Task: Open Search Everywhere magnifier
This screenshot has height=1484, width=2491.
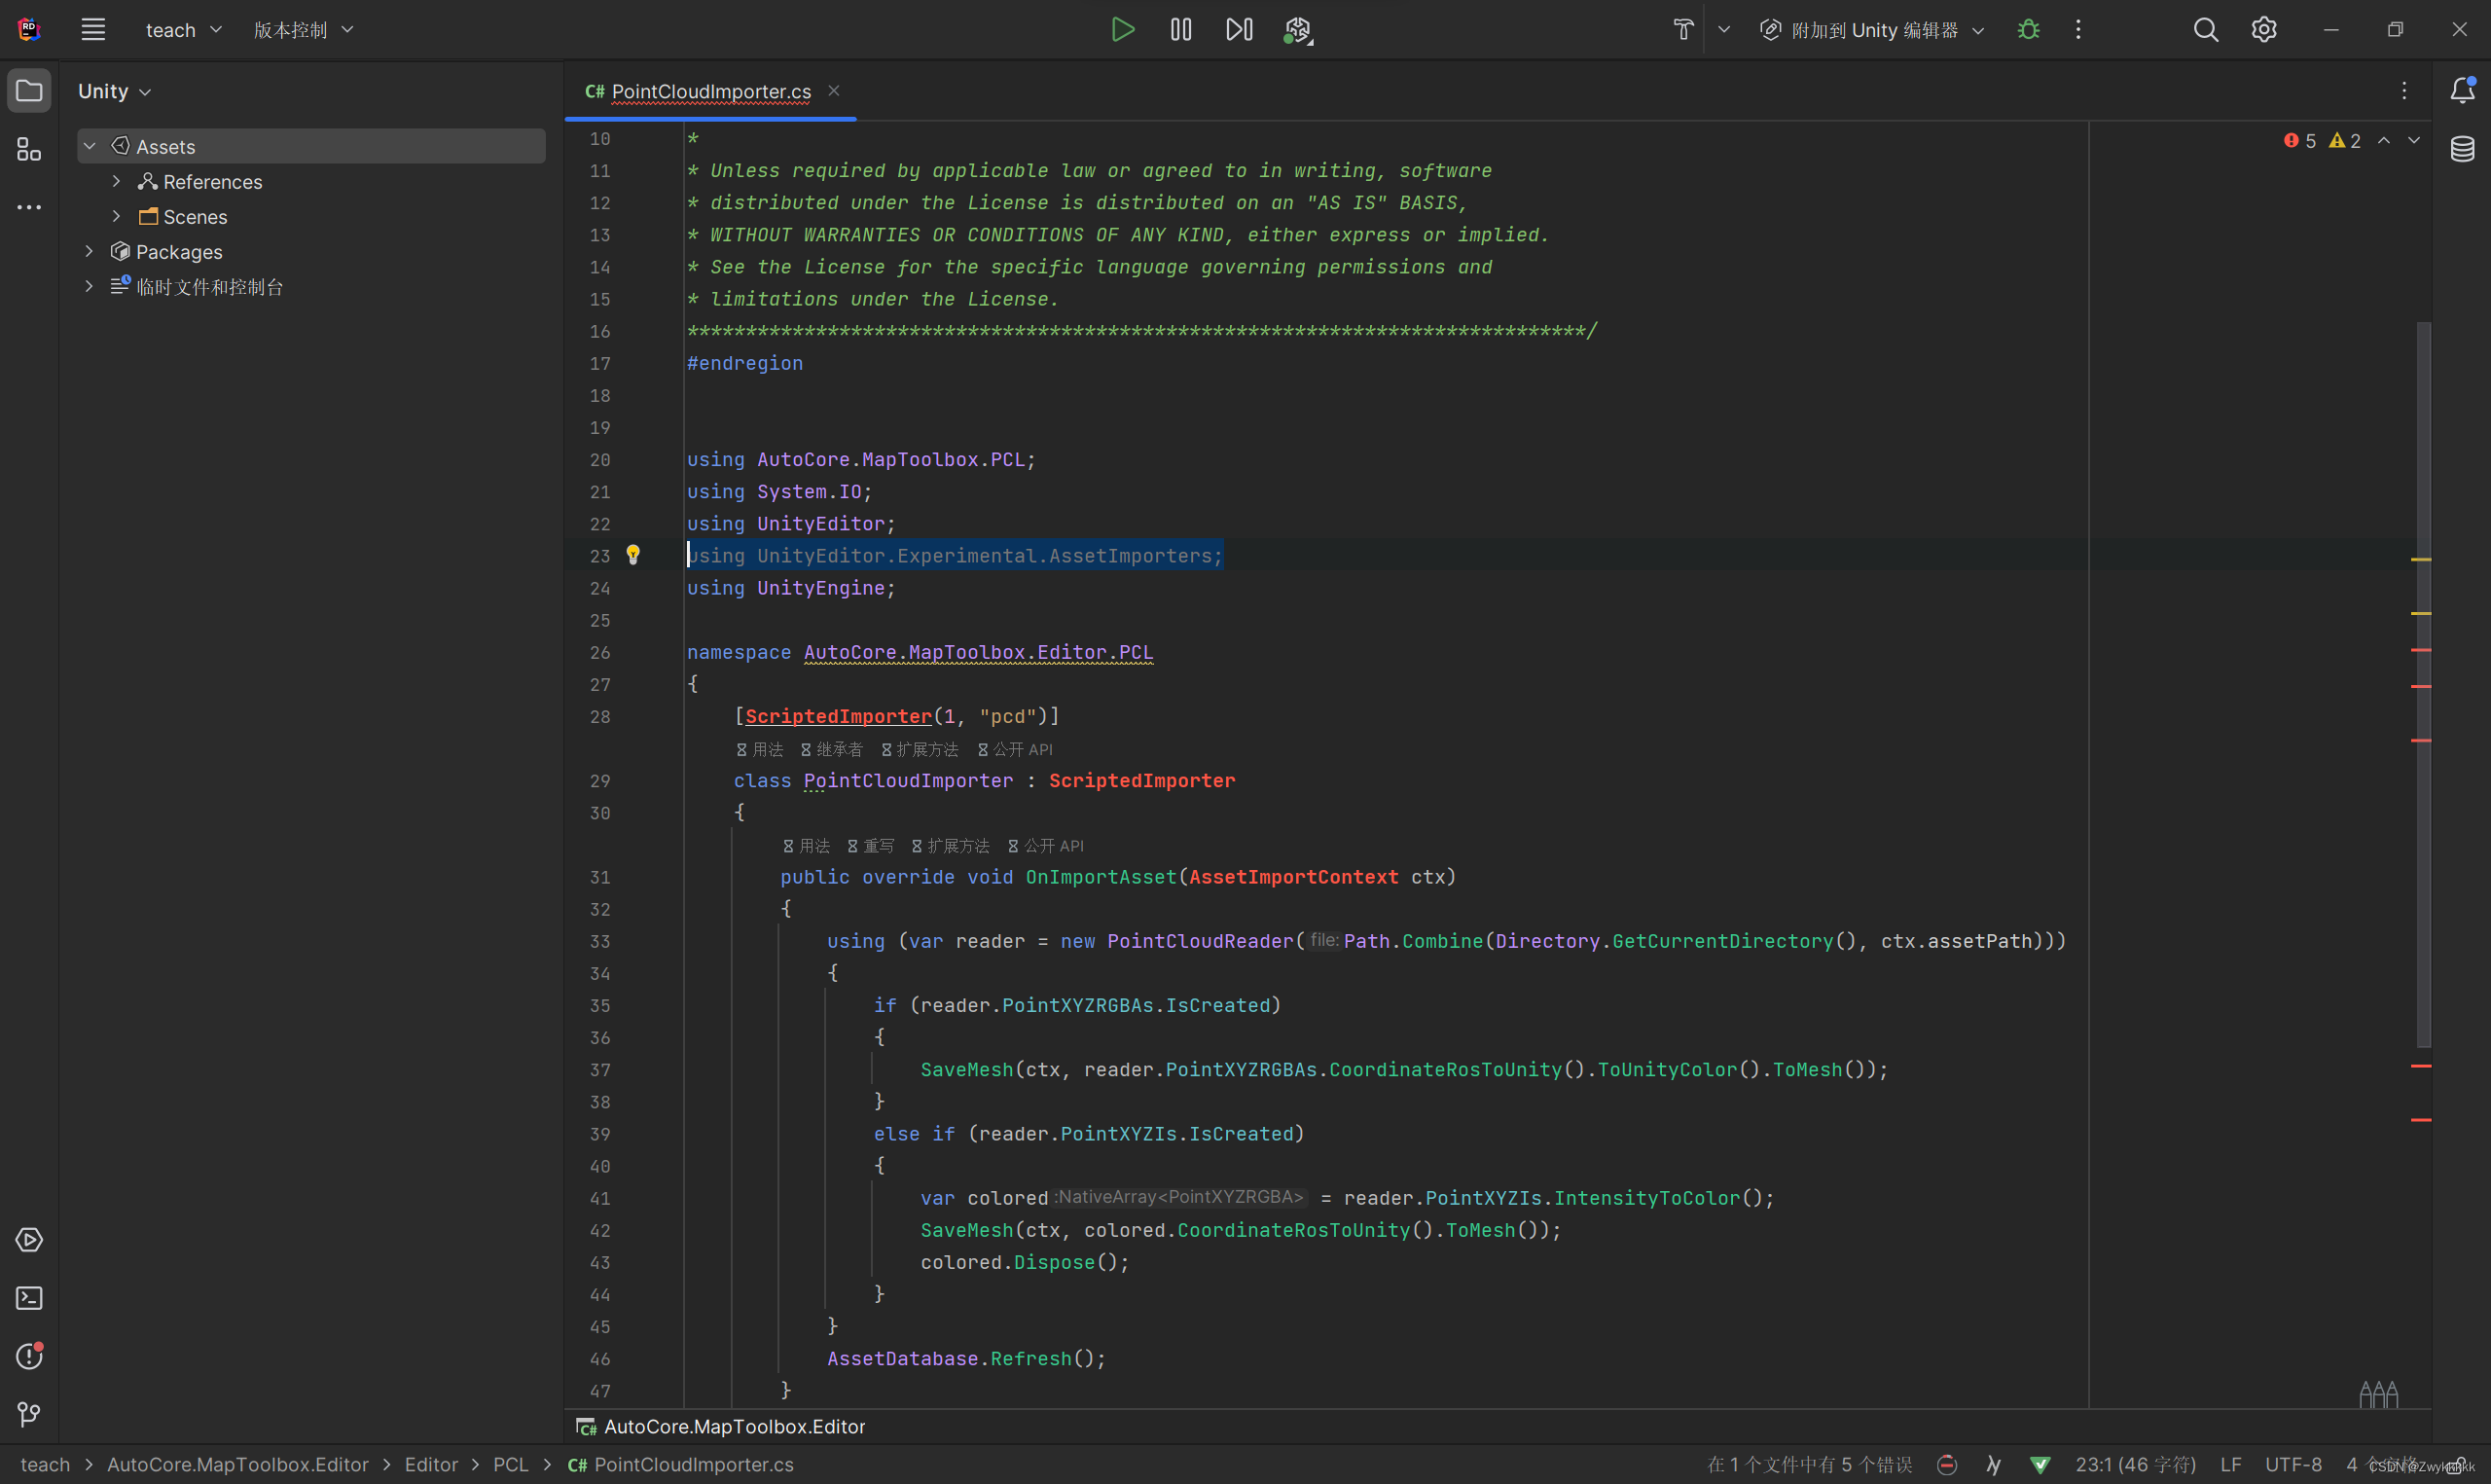Action: point(2206,30)
